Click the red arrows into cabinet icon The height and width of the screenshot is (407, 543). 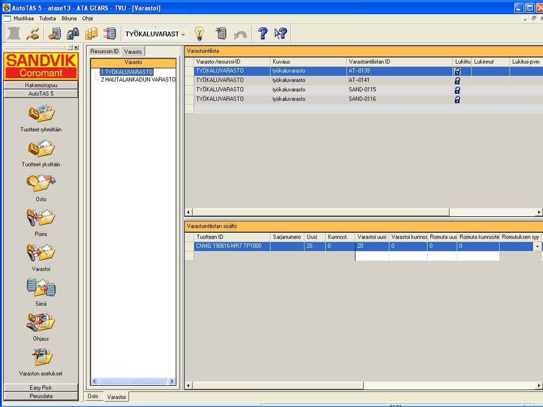click(x=110, y=33)
